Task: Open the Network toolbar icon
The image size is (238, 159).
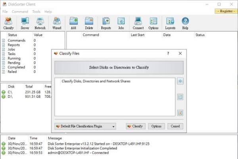Action: pyautogui.click(x=40, y=23)
